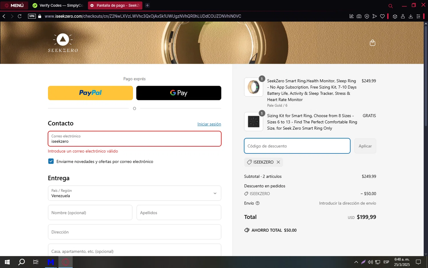Switch the ESP input language indicator
Viewport: 428px width, 268px height.
coord(386,262)
